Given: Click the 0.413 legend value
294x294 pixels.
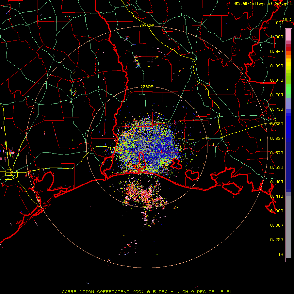Looking at the screenshot, I should pyautogui.click(x=277, y=196).
